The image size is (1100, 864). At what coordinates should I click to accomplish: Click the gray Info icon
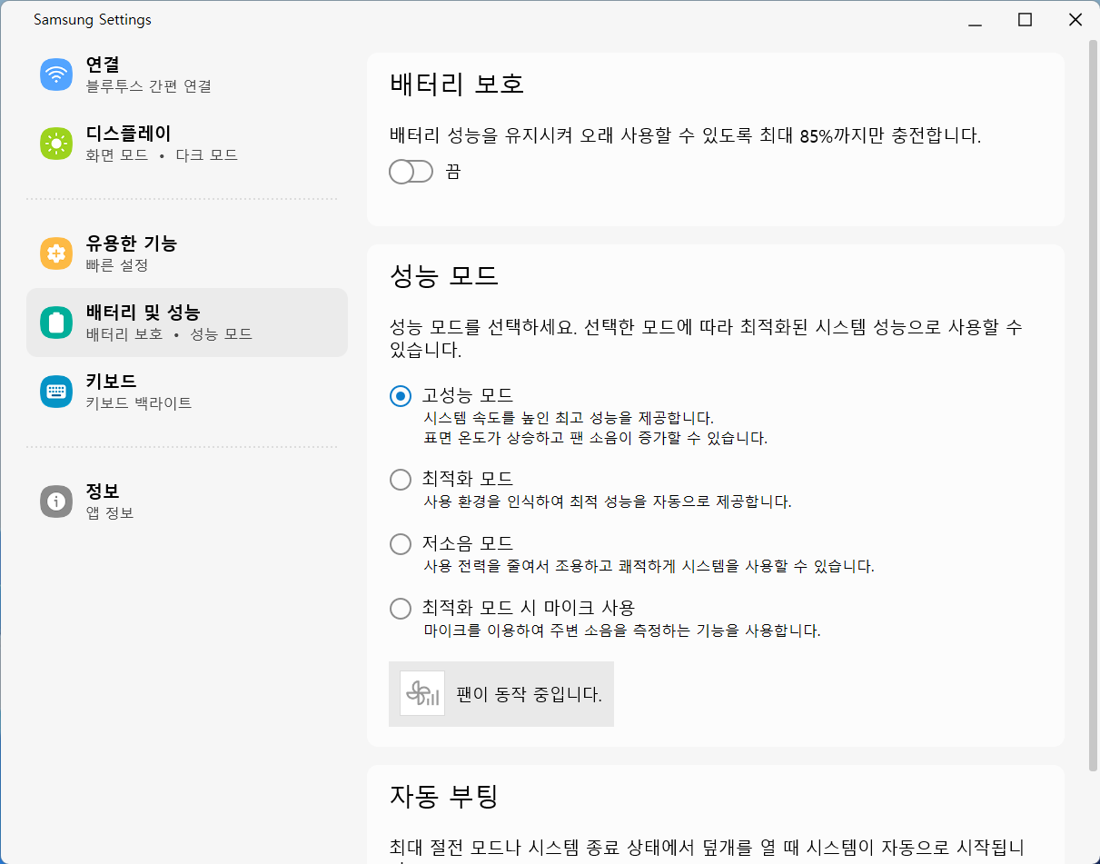(x=56, y=502)
